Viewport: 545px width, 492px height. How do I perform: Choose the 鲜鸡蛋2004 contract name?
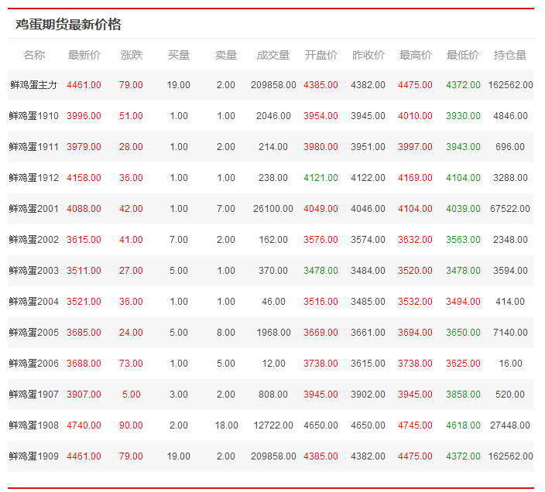(x=33, y=302)
